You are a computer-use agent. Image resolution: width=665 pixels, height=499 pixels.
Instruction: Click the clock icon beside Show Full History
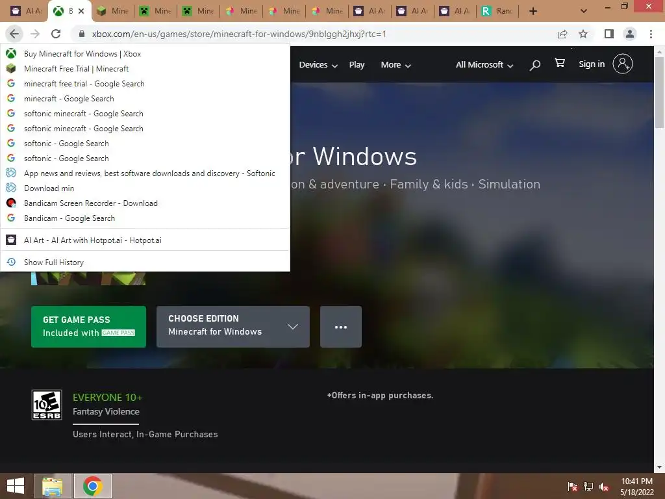12,262
